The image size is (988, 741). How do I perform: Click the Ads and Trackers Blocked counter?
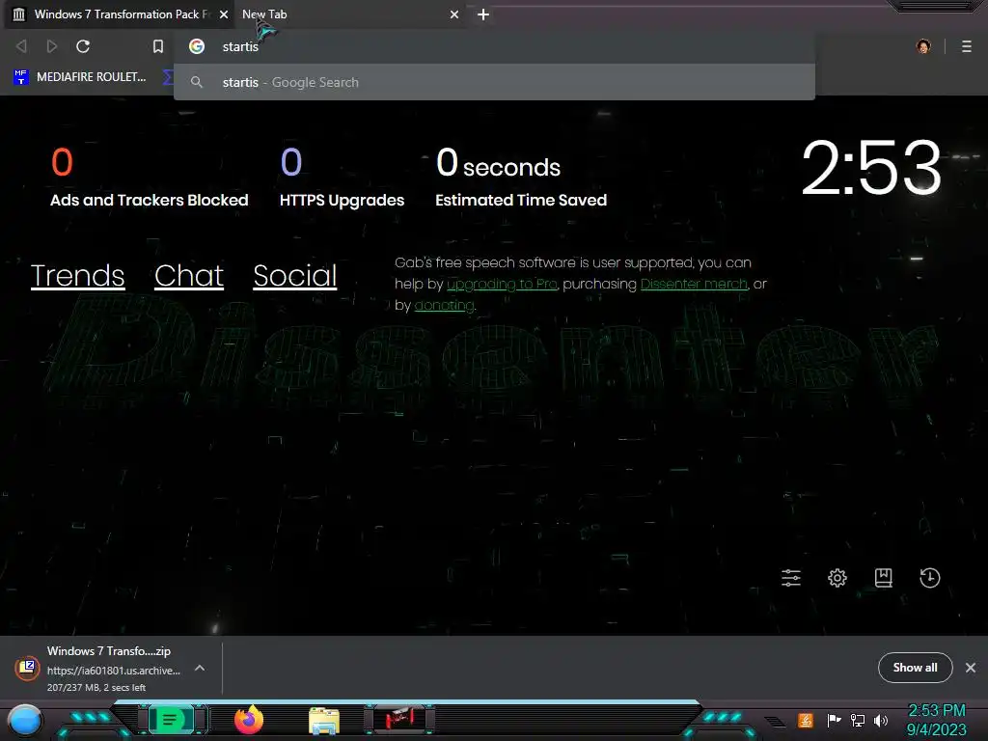pyautogui.click(x=150, y=178)
